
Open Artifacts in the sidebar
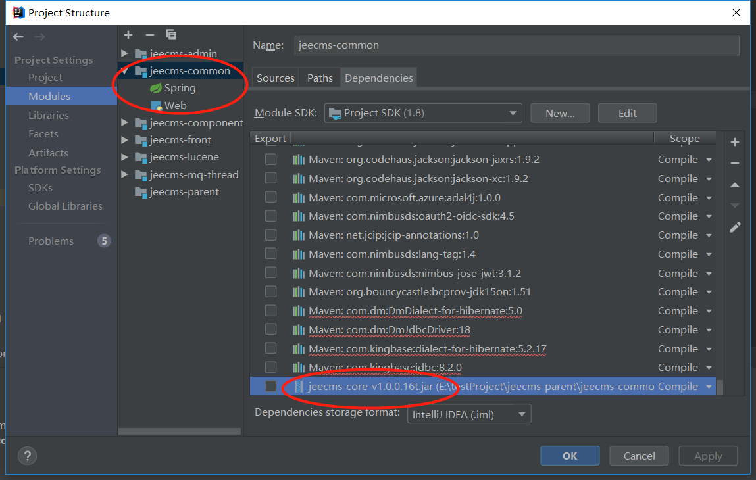48,153
